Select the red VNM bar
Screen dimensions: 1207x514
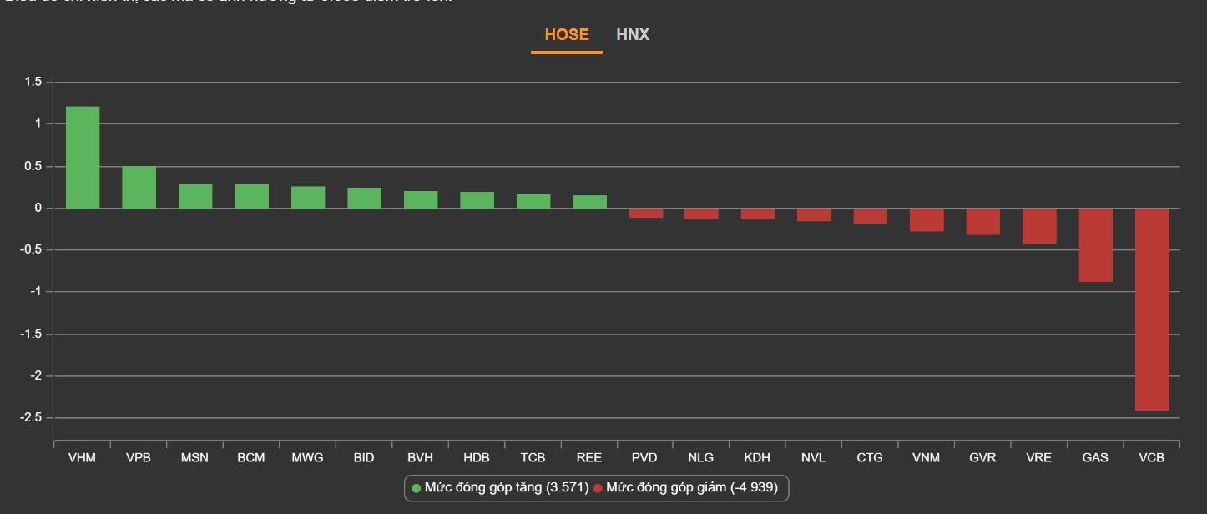pos(927,219)
